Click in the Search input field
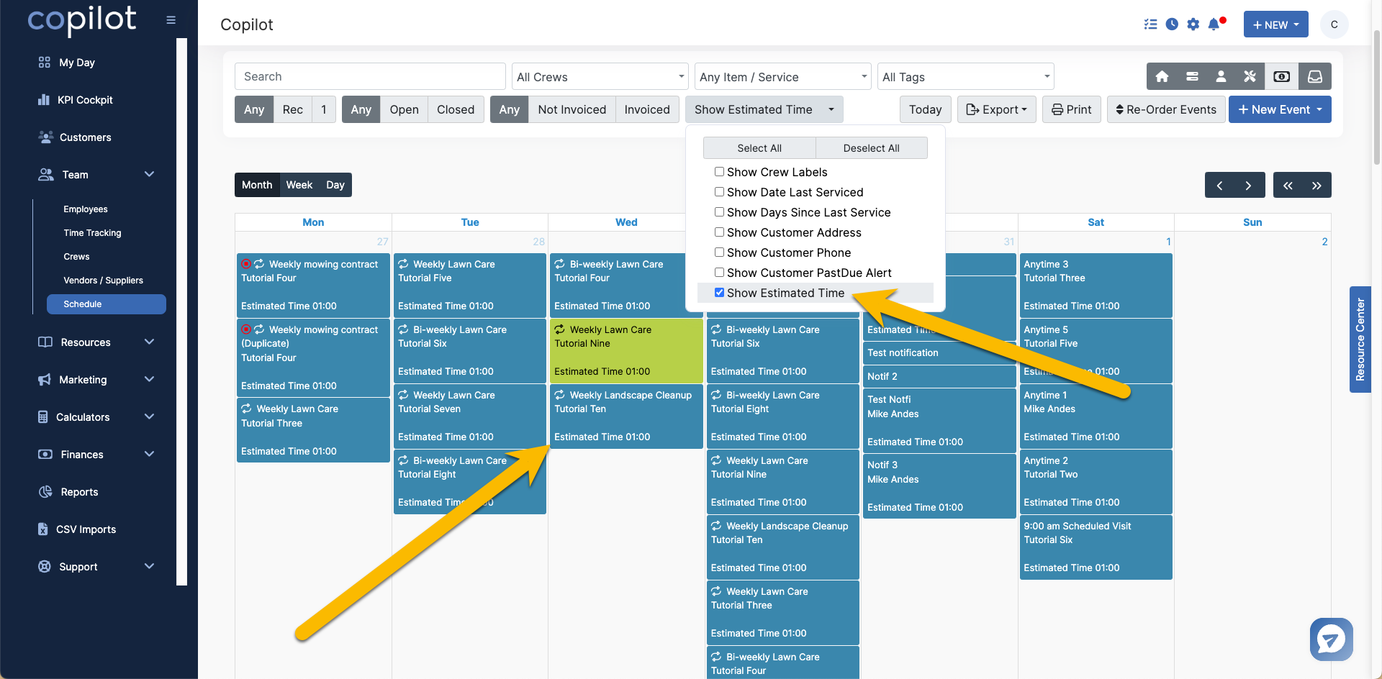Screen dimensions: 1382x679 (x=370, y=76)
